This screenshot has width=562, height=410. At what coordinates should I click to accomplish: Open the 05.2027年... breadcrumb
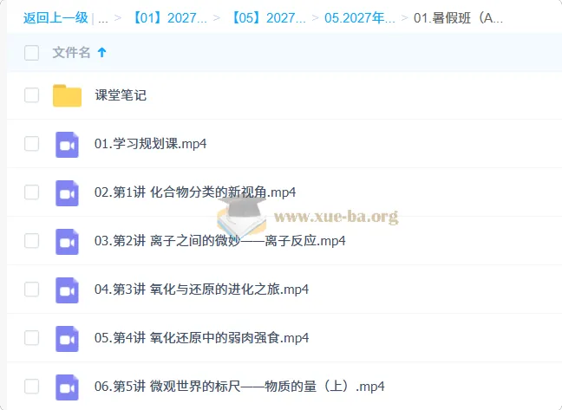[360, 17]
